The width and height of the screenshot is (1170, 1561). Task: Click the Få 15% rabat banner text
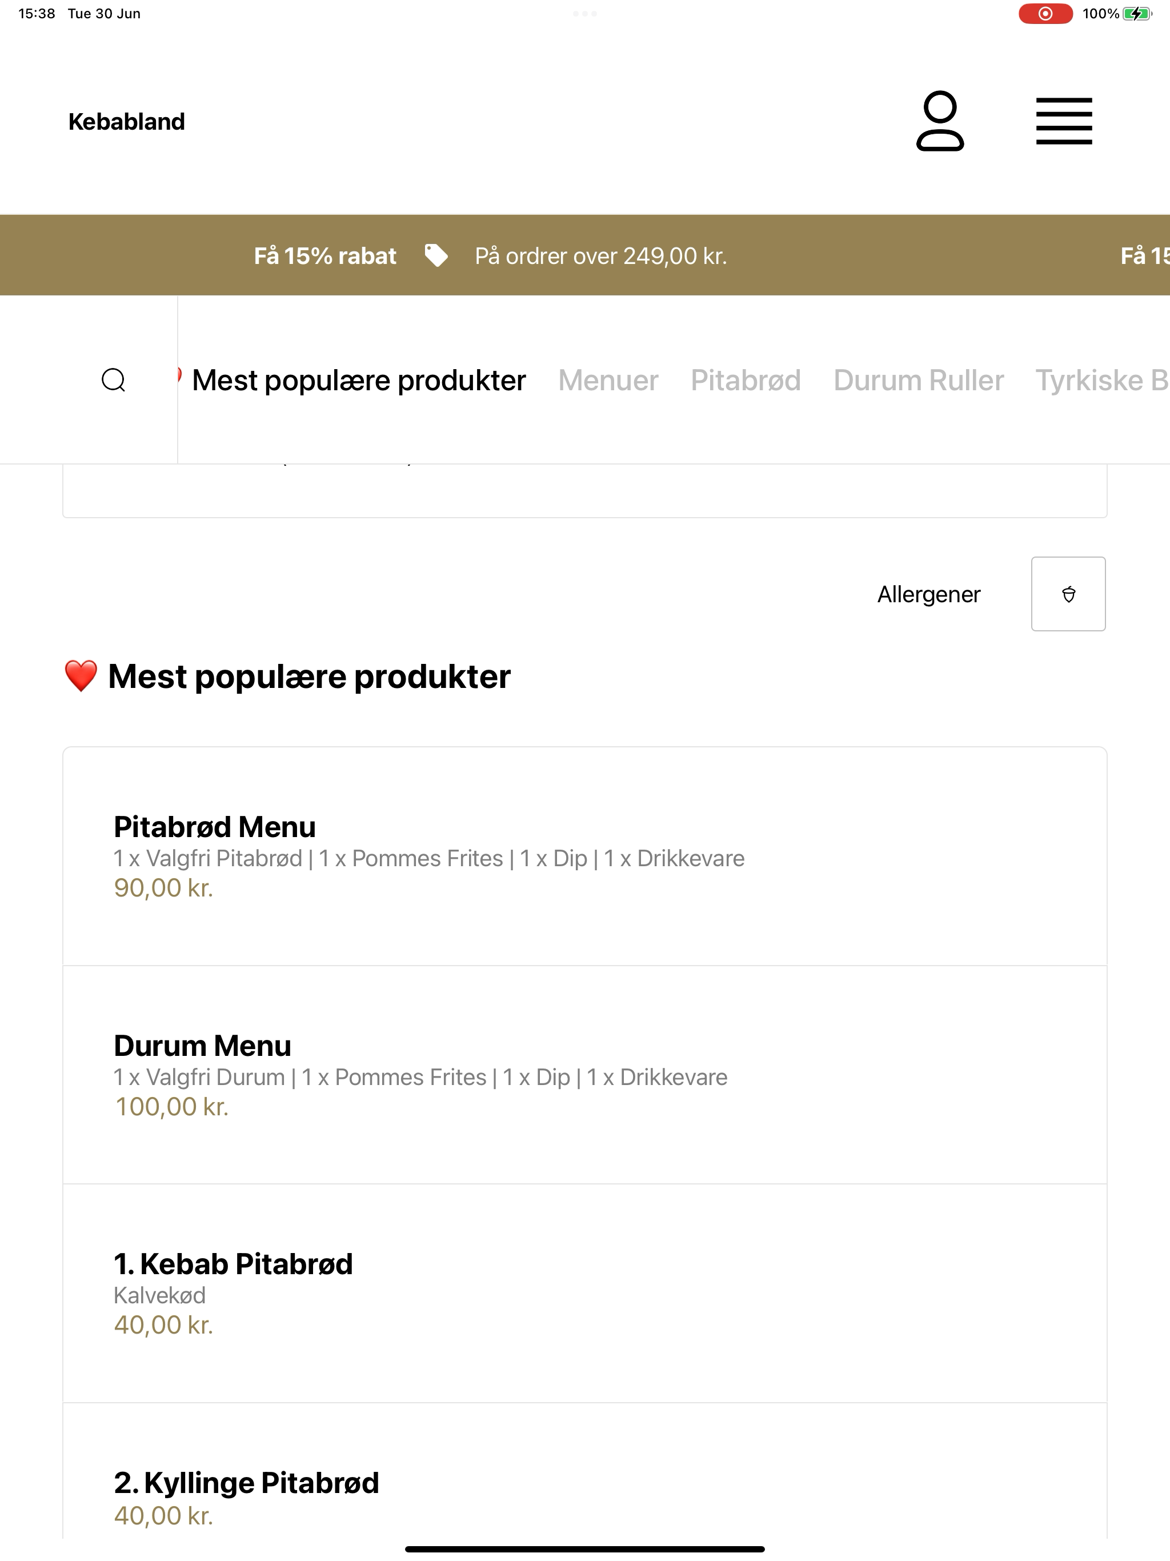[325, 255]
